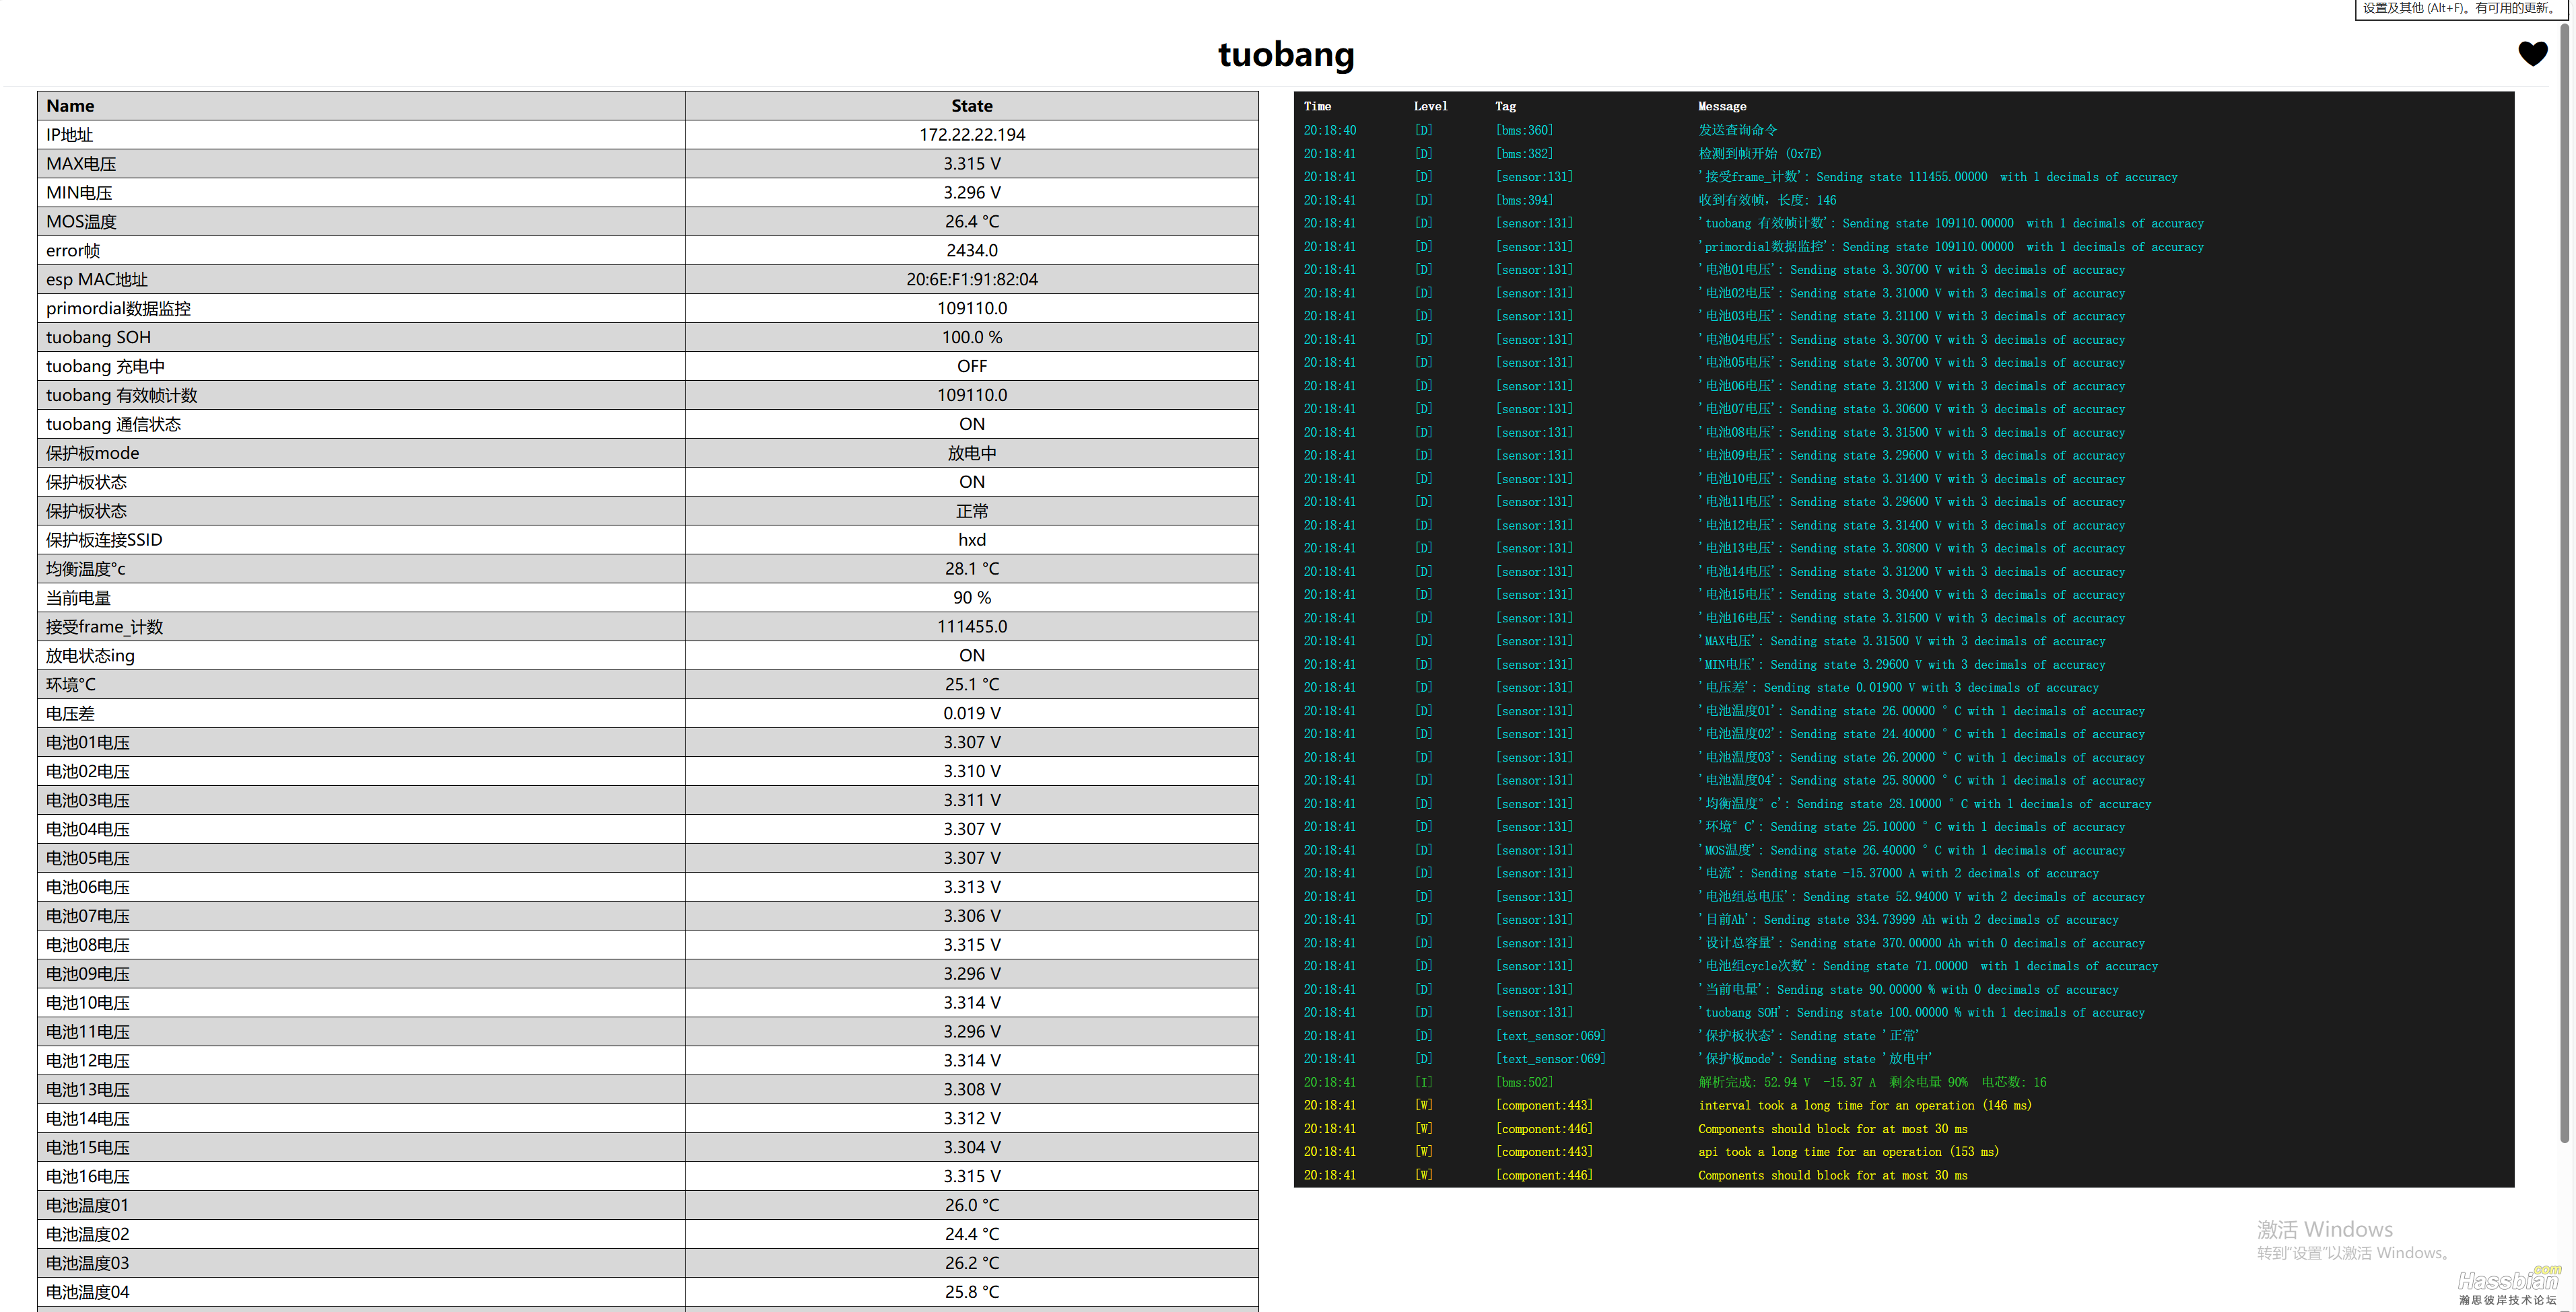This screenshot has width=2576, height=1312.
Task: Click the black heart theme icon
Action: pyautogui.click(x=2532, y=54)
